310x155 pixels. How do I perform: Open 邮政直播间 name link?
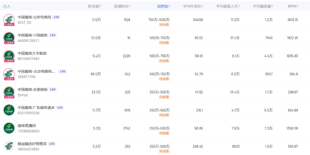tap(27, 126)
